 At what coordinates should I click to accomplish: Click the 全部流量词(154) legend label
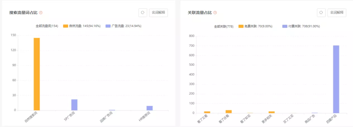click(47, 26)
